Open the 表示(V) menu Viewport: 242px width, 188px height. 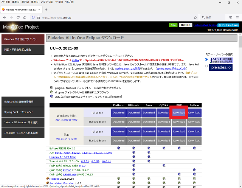tap(25, 2)
